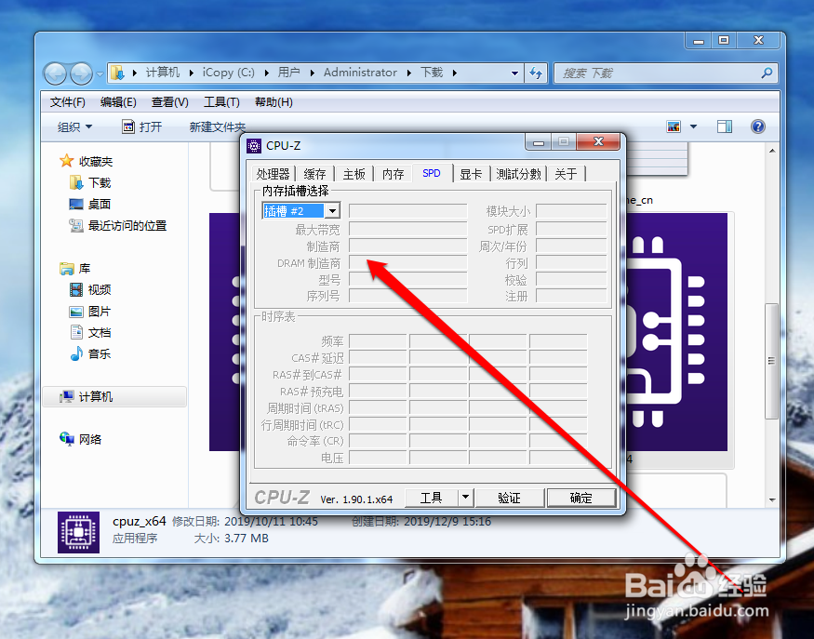Open the 内存 tab in CPU-Z
814x639 pixels.
point(393,174)
